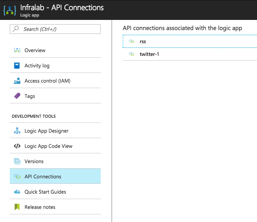Viewport: 257px width, 222px height.
Task: Click the Logic app subtitle text
Action: pos(30,15)
